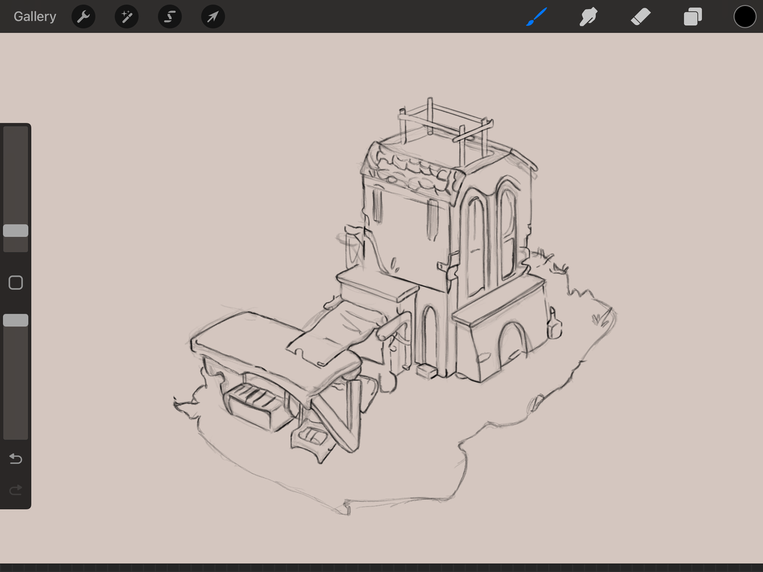Redo the last undone stroke
This screenshot has width=763, height=572.
[x=15, y=490]
